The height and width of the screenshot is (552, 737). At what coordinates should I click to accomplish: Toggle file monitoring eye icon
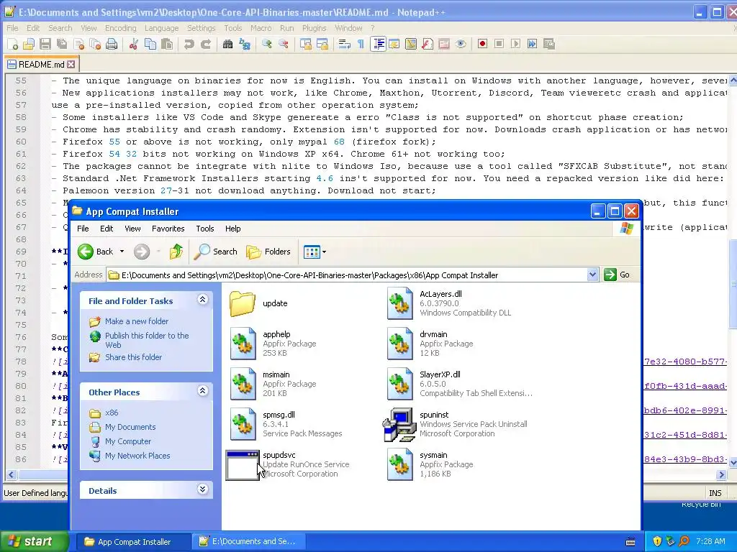point(461,44)
